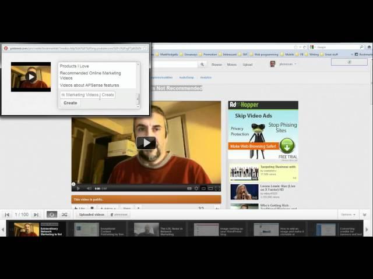Open the Analytics tab
This screenshot has height=279, width=373.
coord(206,77)
